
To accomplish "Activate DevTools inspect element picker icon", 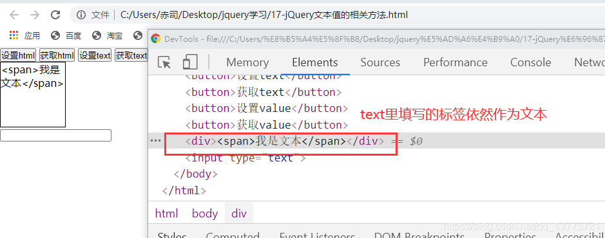I will tap(164, 62).
